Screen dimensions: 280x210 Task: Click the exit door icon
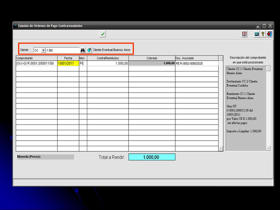[269, 34]
